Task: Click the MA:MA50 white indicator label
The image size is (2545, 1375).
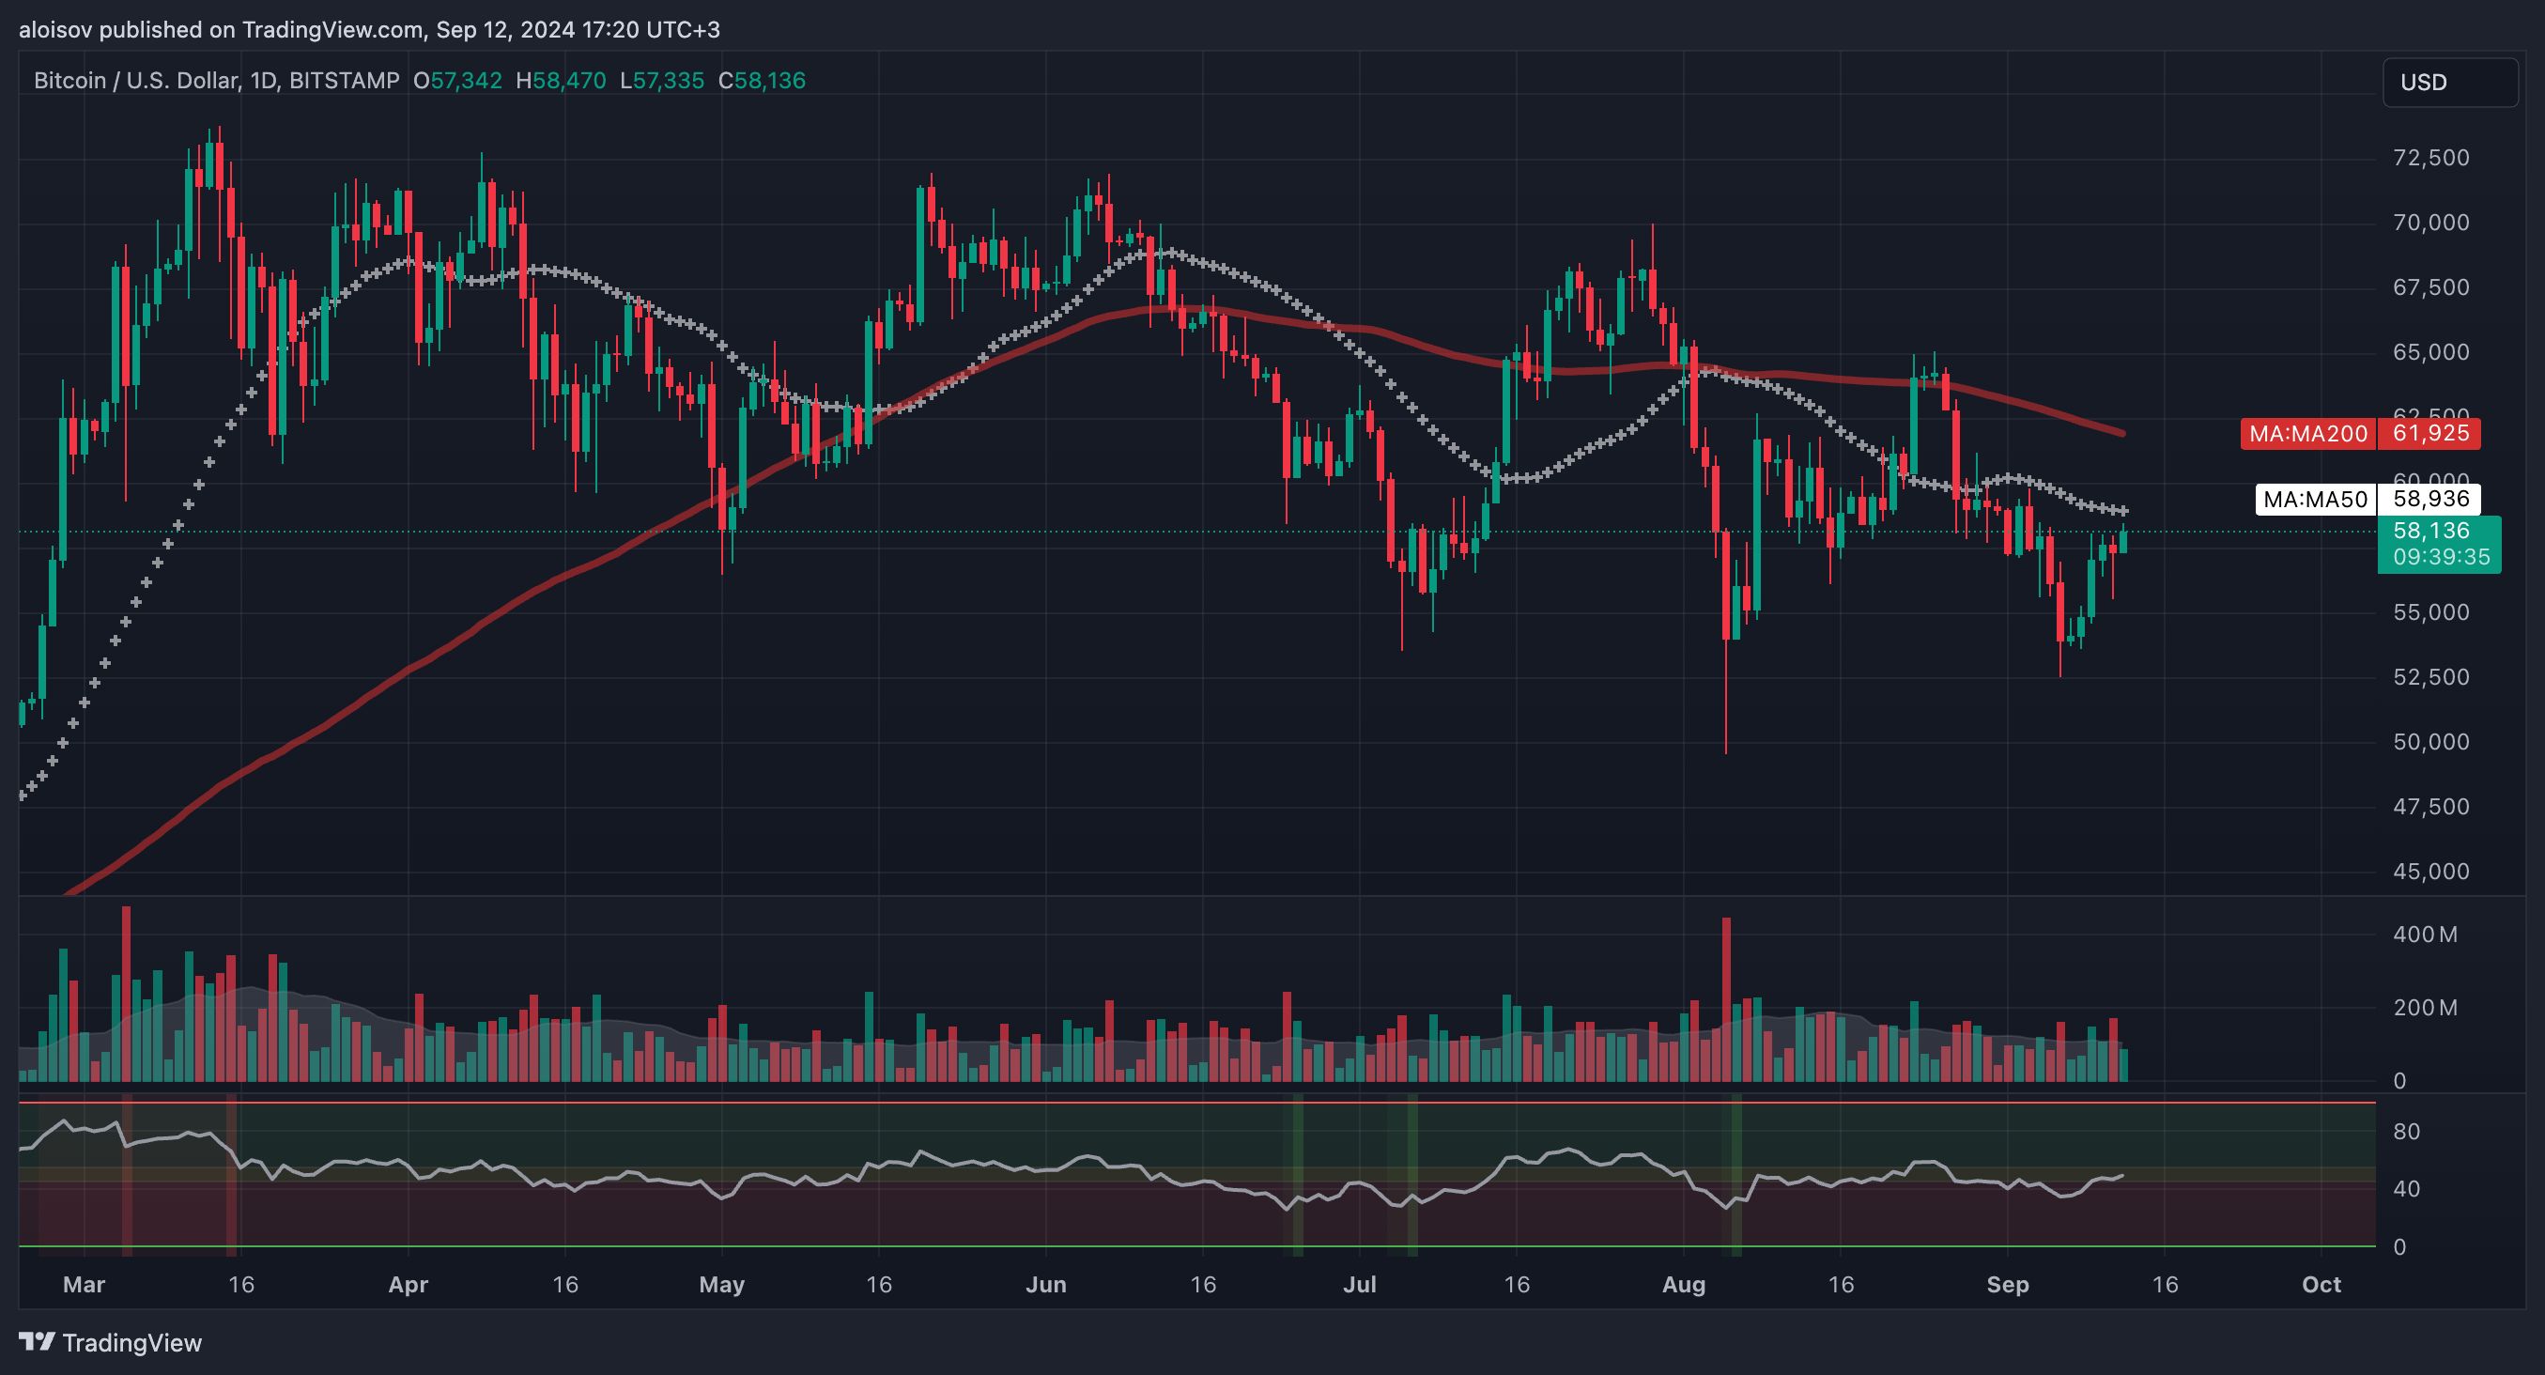Action: pyautogui.click(x=2314, y=500)
